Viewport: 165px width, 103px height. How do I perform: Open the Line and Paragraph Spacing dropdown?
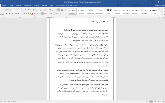50,14
